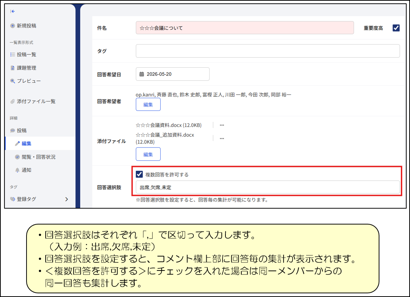Click the 登録タグ tag icon
Image resolution: width=410 pixels, height=297 pixels.
(x=12, y=199)
